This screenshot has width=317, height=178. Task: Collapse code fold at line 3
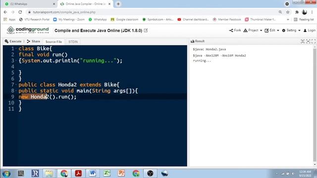16,61
